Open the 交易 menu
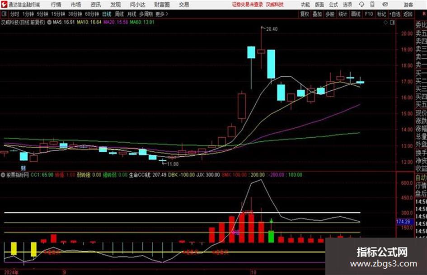427x275 pixels. coord(184,5)
